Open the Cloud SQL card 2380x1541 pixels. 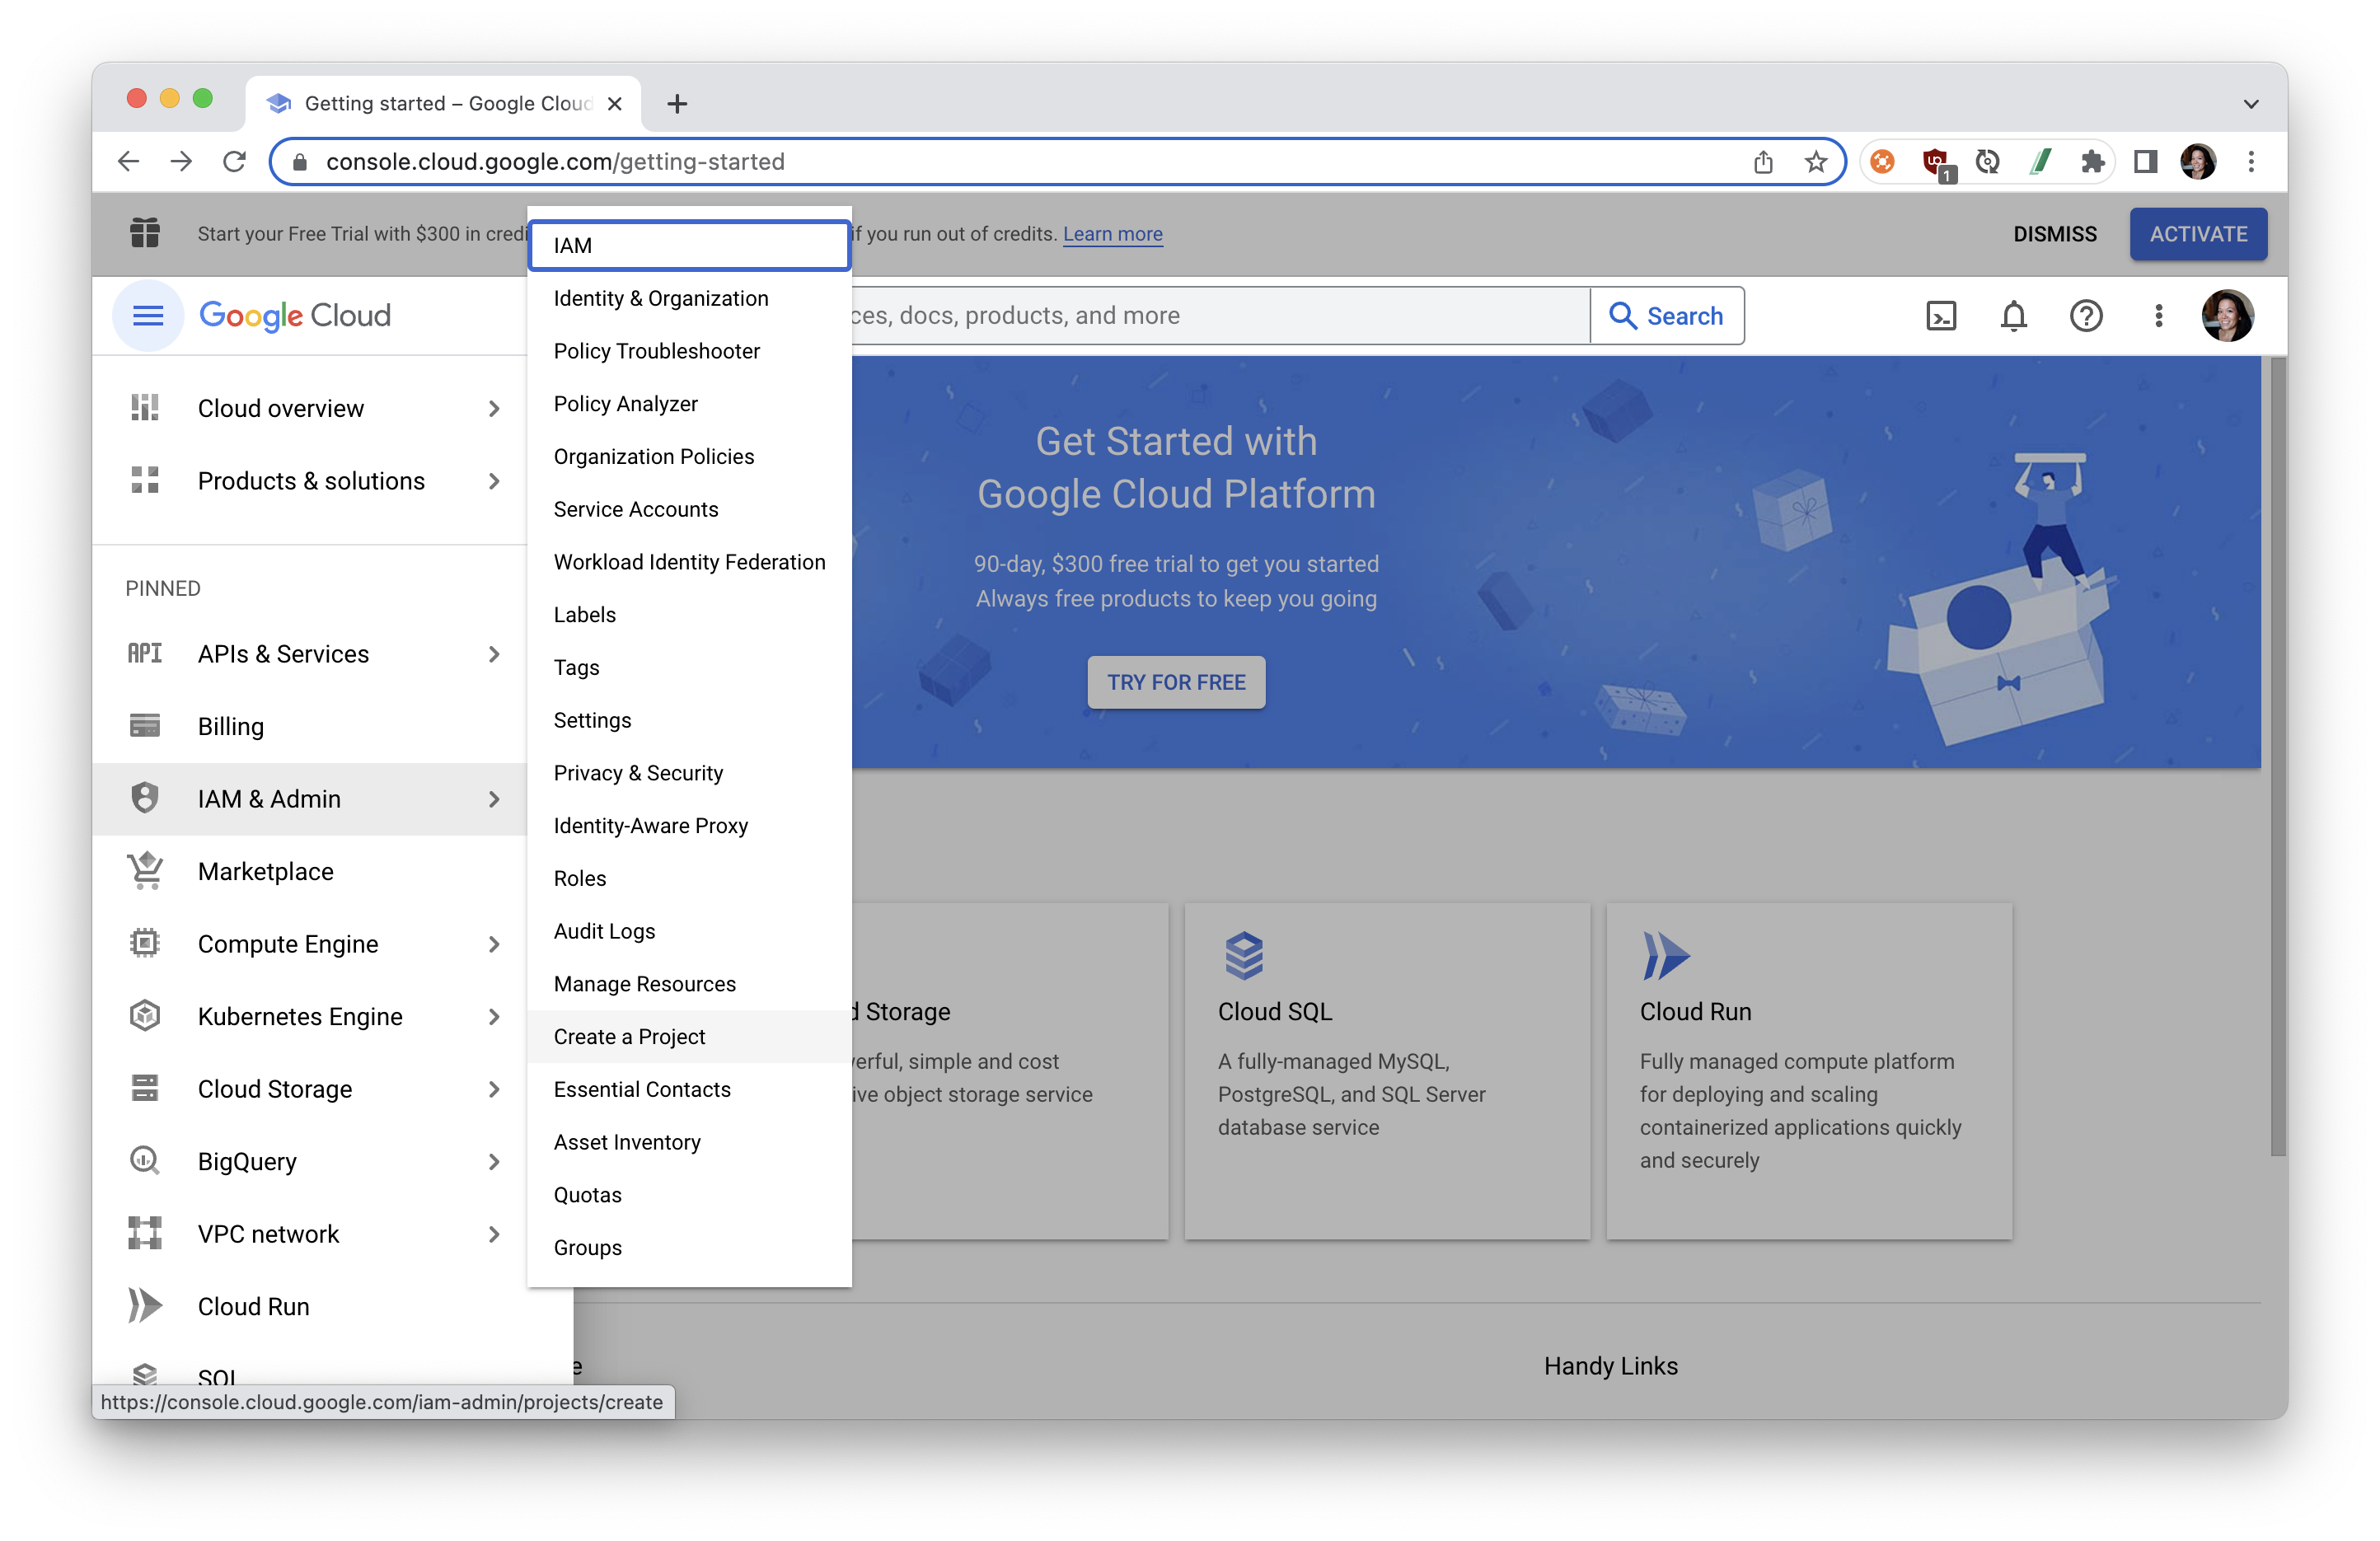pyautogui.click(x=1387, y=1071)
